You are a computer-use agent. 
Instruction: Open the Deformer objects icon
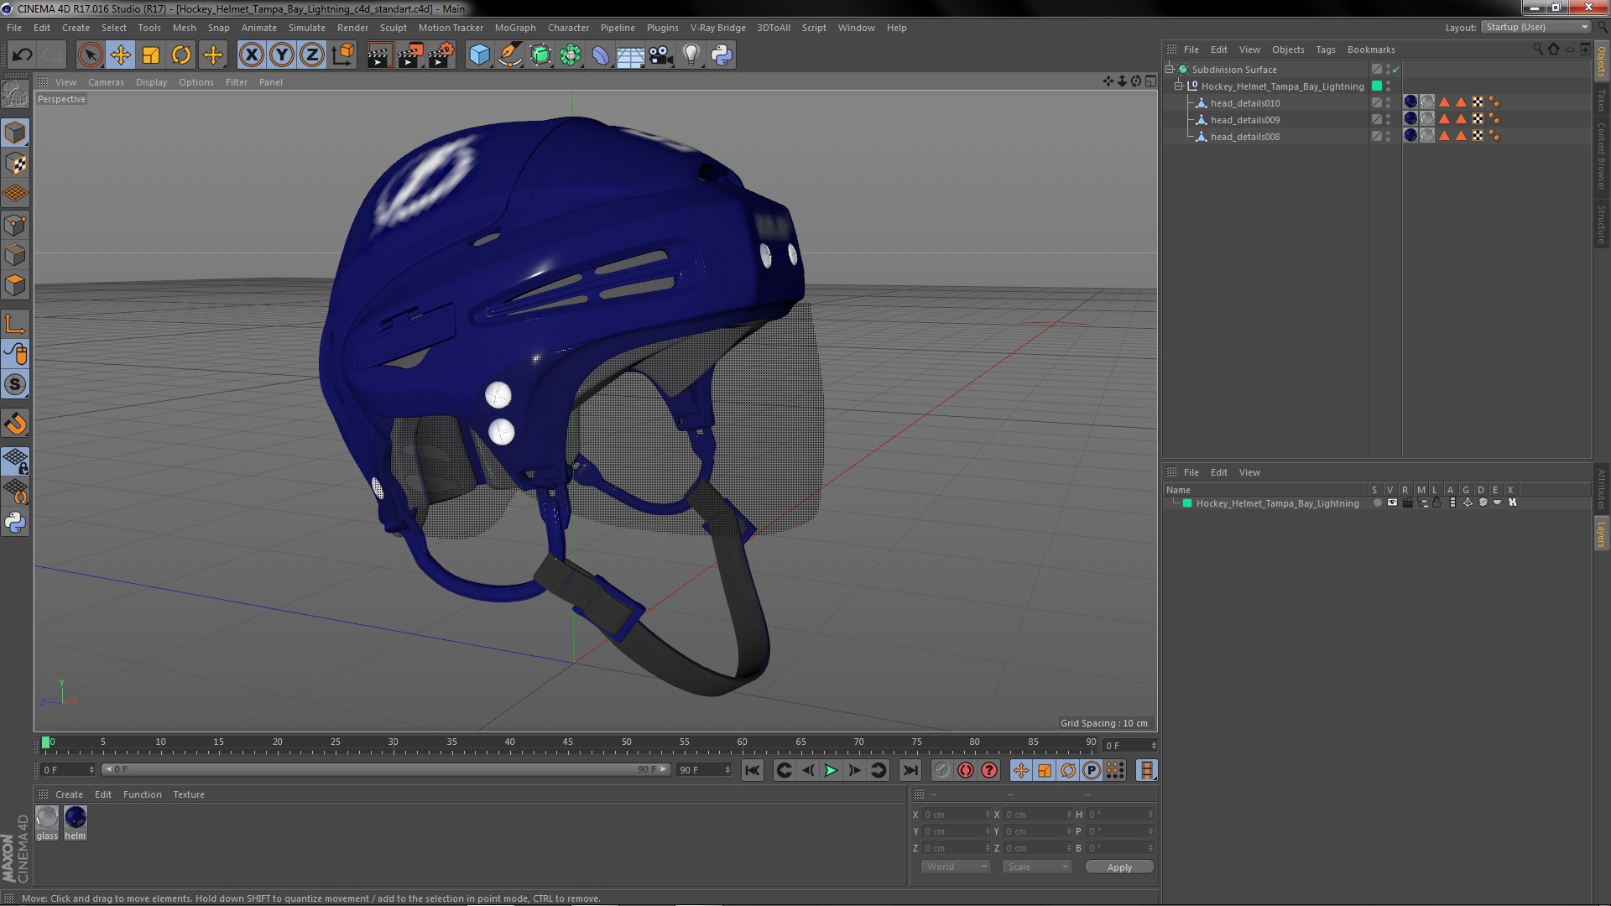coord(601,55)
